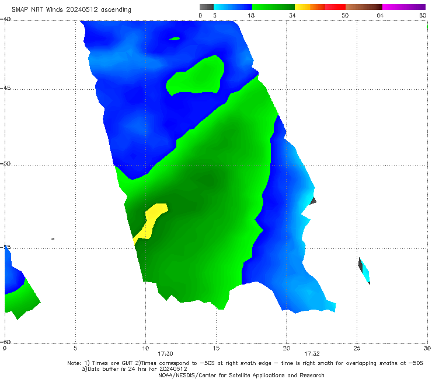The height and width of the screenshot is (379, 432).
Task: Click the latitude axis label '-50'
Action: (5, 163)
